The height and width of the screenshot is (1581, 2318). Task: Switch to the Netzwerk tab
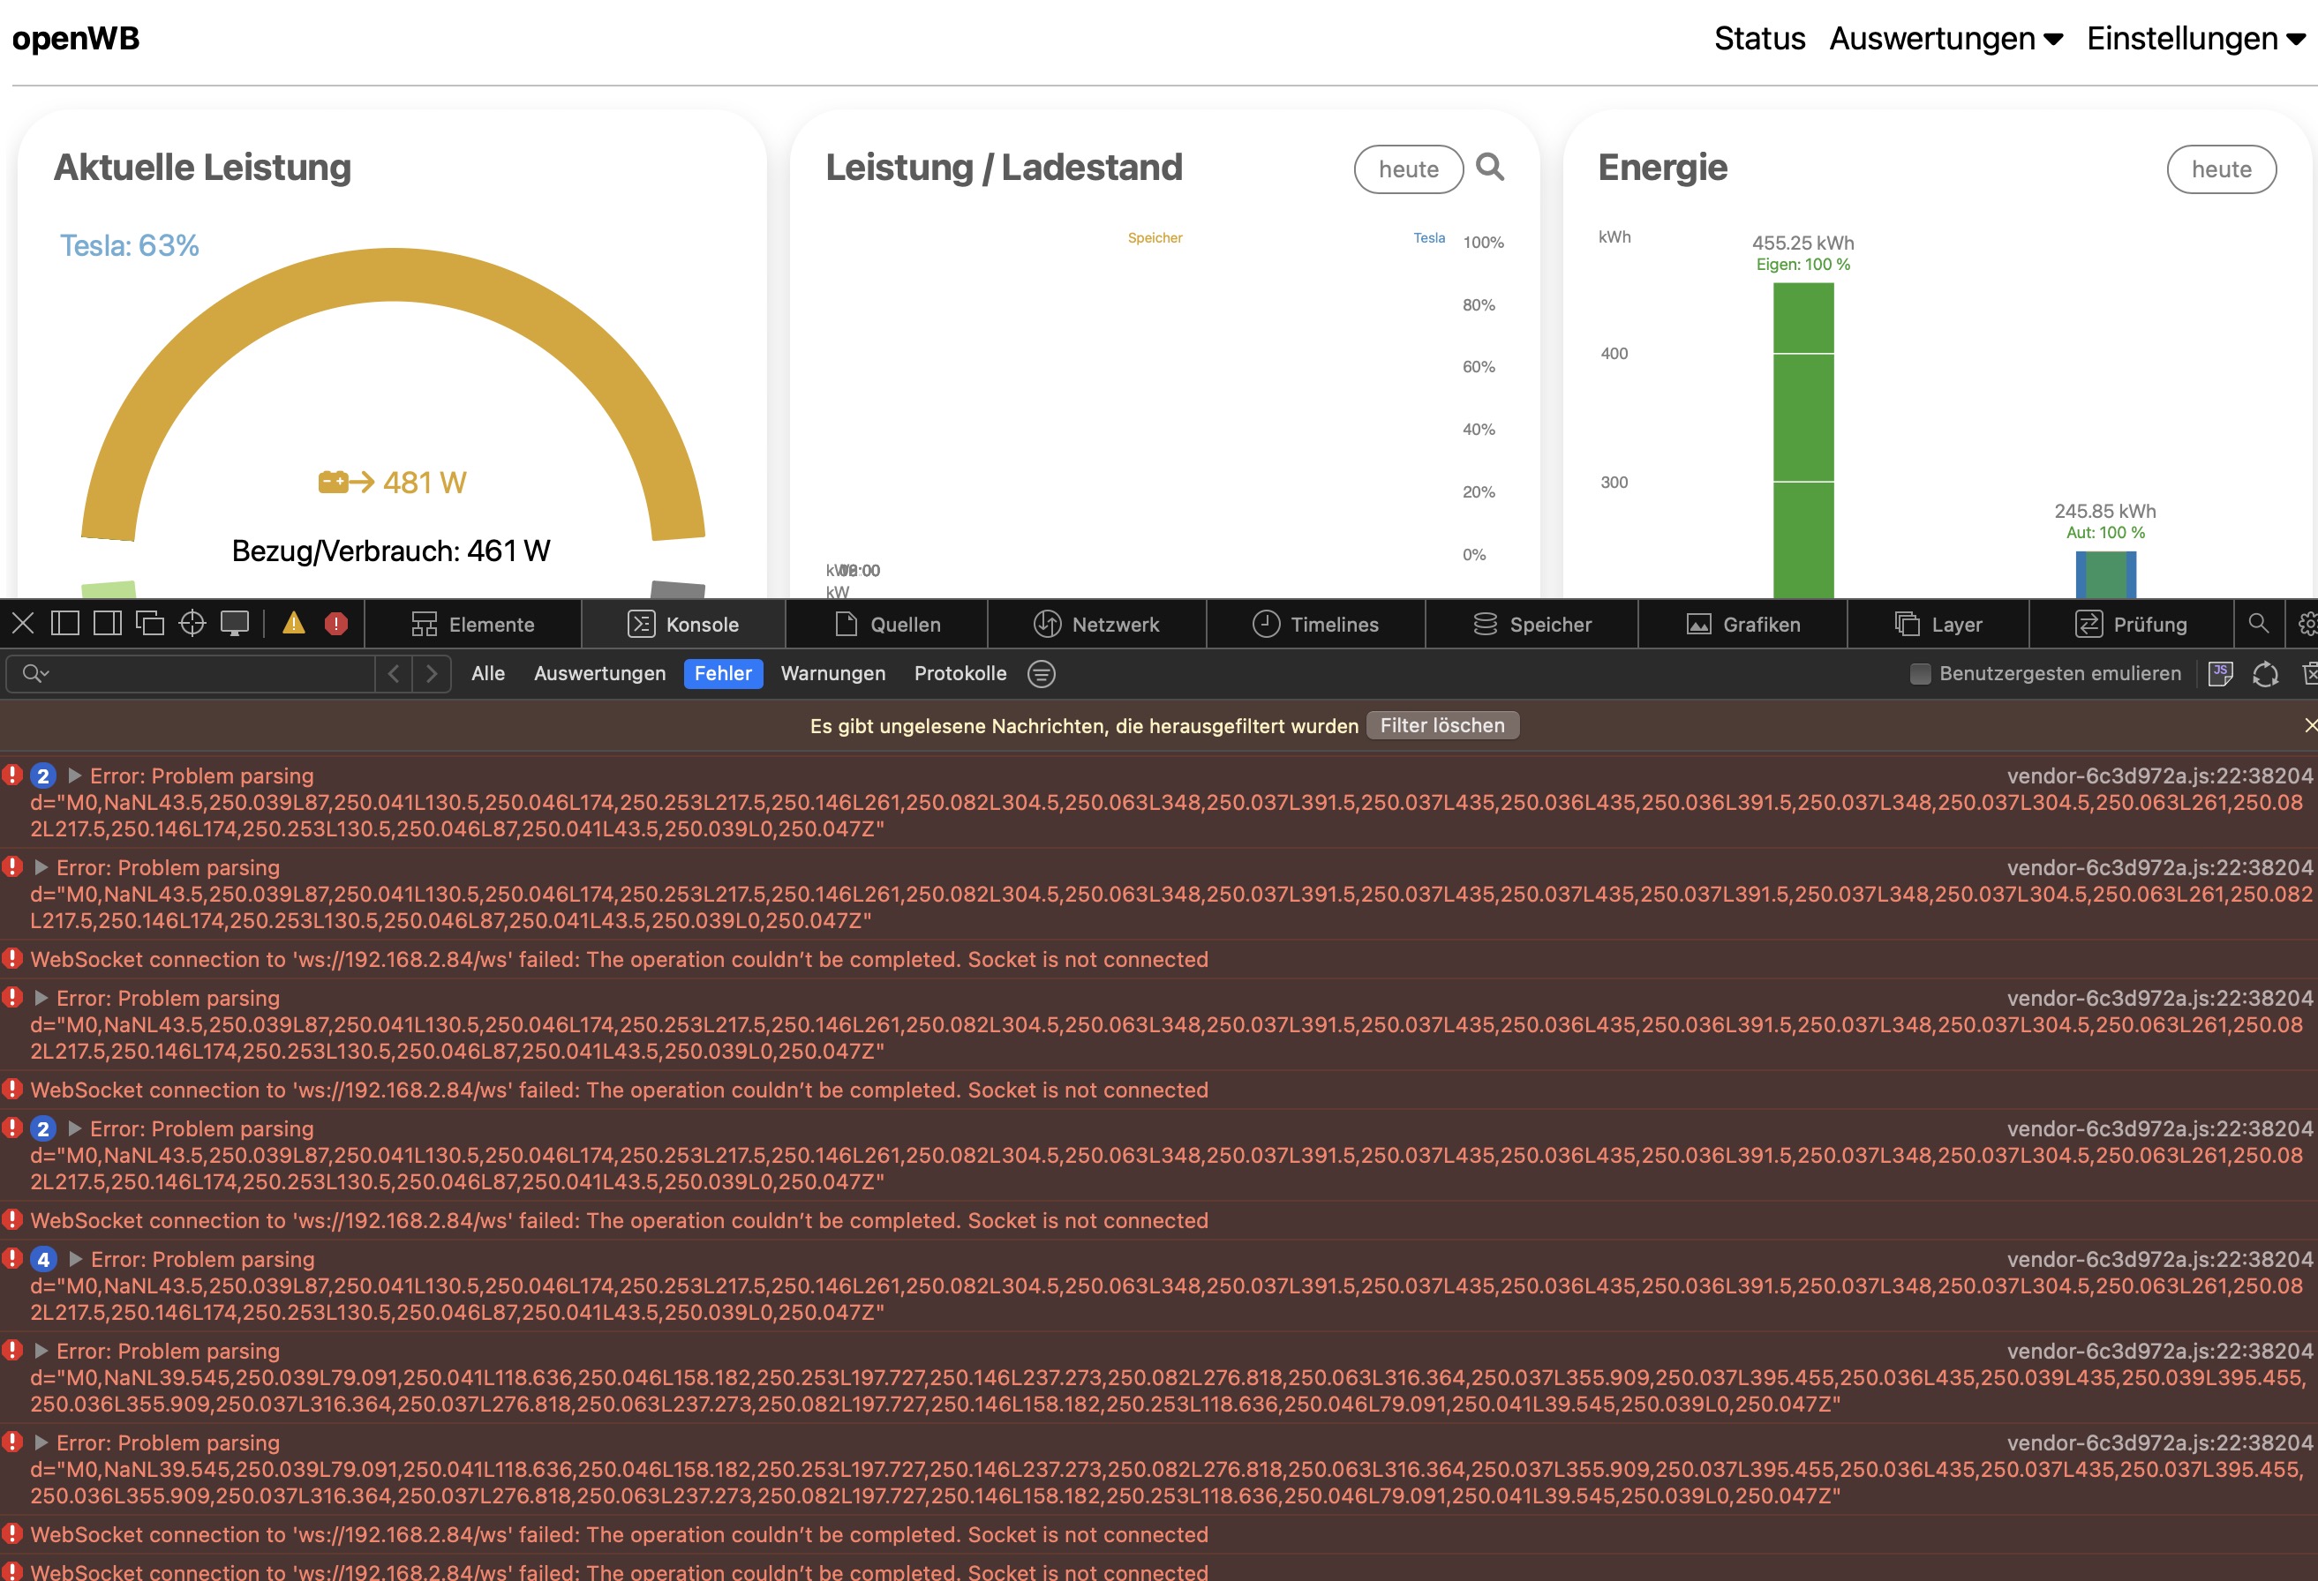coord(1096,624)
